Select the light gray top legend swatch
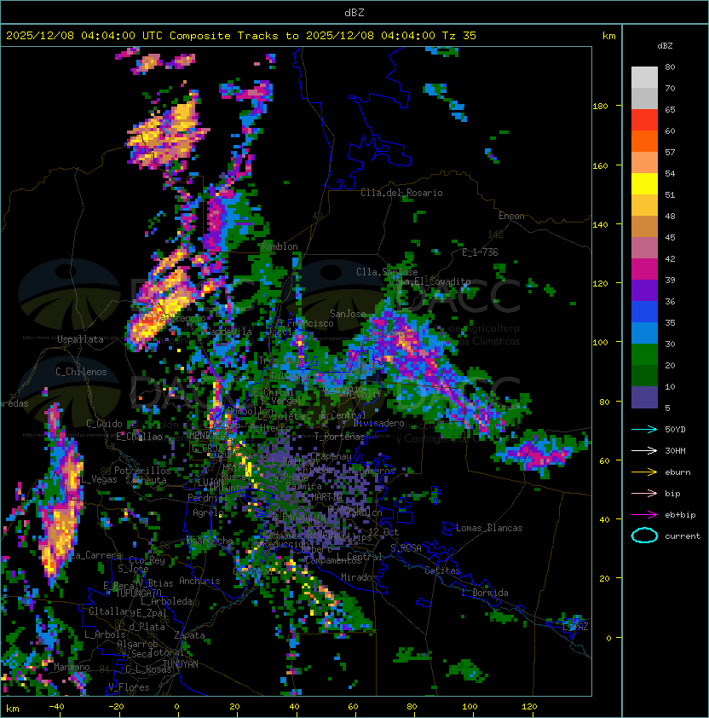This screenshot has width=709, height=718. (x=644, y=77)
